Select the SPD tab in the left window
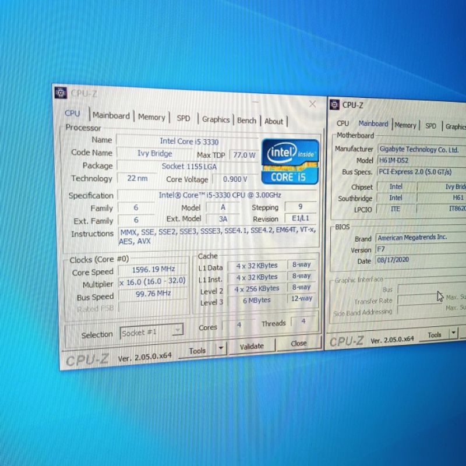Image resolution: width=466 pixels, height=466 pixels. [183, 118]
